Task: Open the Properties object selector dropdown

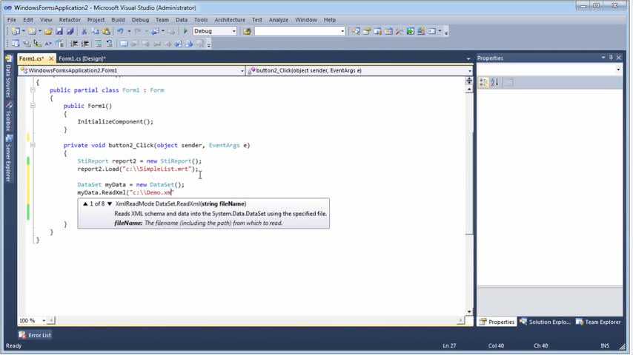Action: (x=618, y=70)
